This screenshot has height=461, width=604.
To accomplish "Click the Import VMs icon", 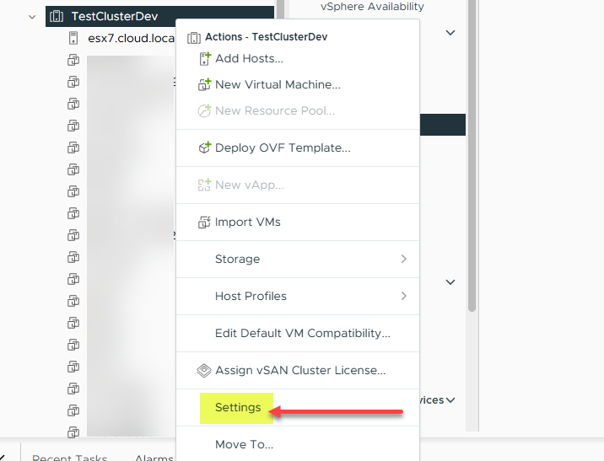I will (x=203, y=222).
